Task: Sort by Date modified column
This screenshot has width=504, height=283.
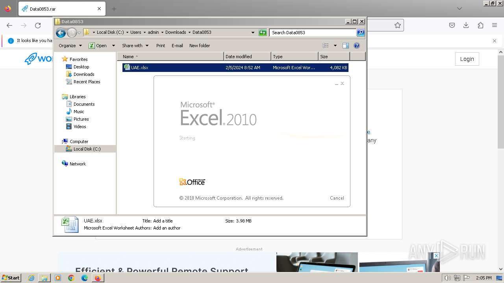Action: (x=247, y=57)
